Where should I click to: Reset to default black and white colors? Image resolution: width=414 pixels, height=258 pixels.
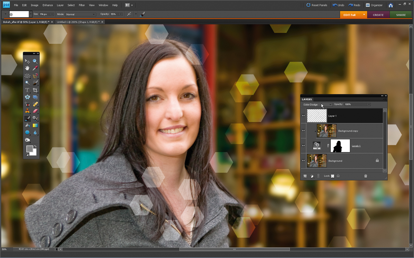click(27, 154)
